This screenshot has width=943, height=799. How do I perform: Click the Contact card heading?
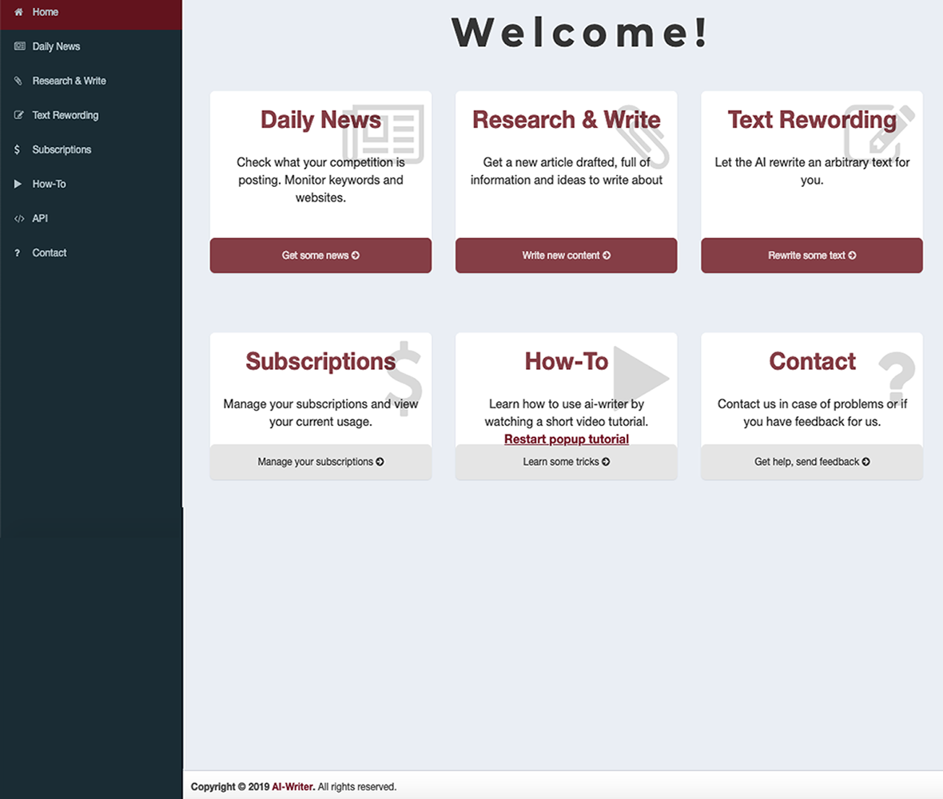coord(812,361)
